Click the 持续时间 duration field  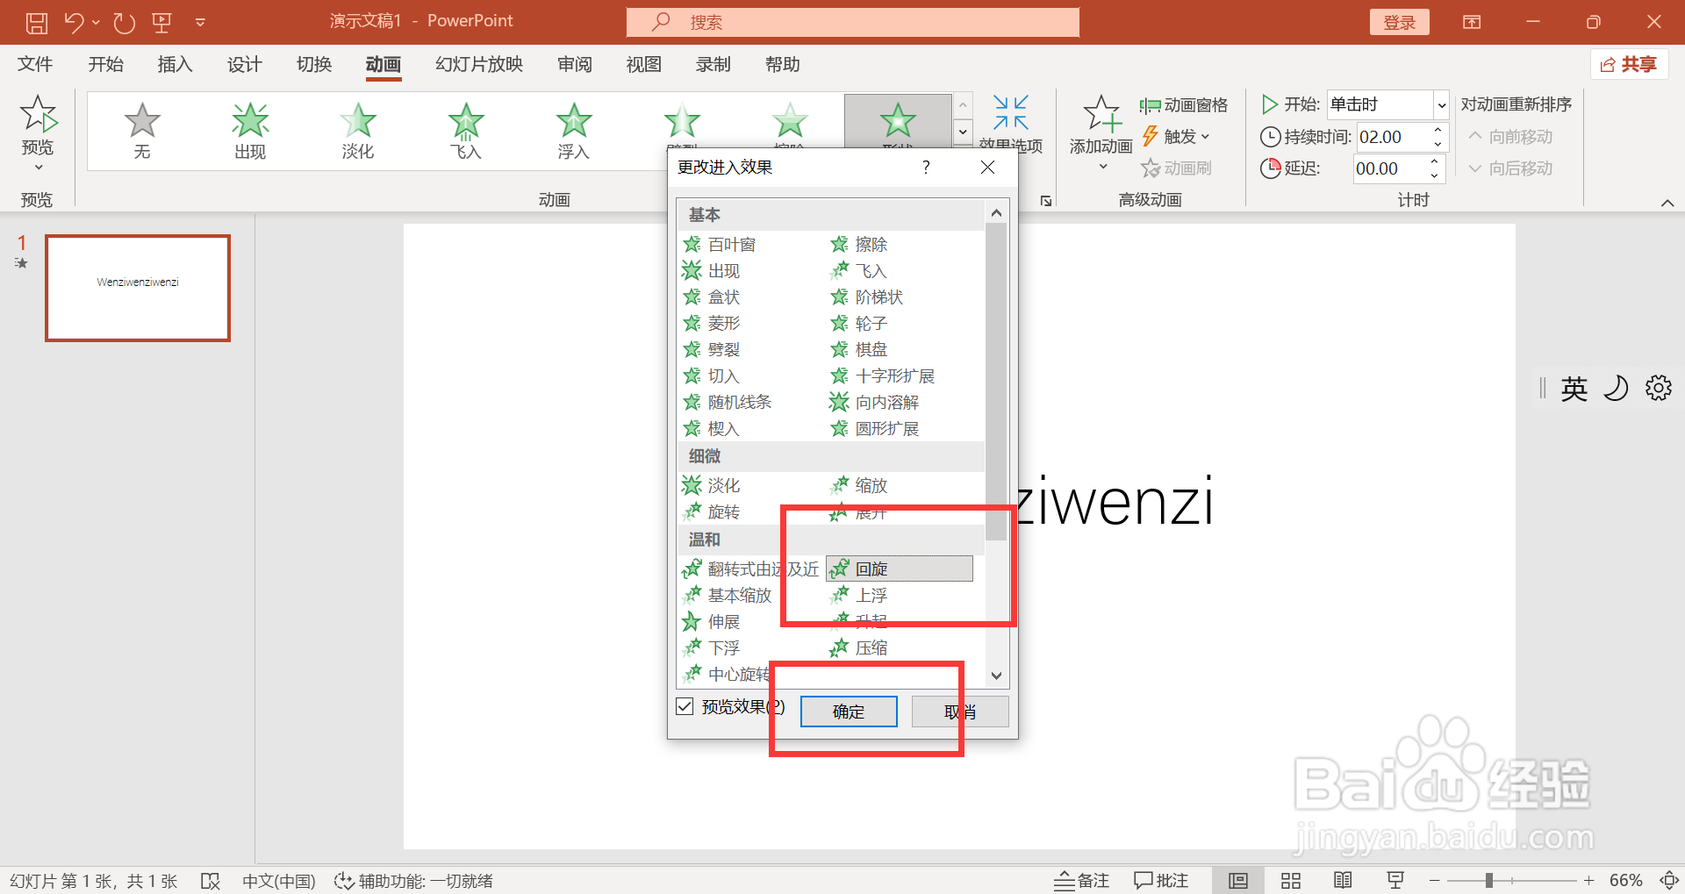pos(1394,137)
